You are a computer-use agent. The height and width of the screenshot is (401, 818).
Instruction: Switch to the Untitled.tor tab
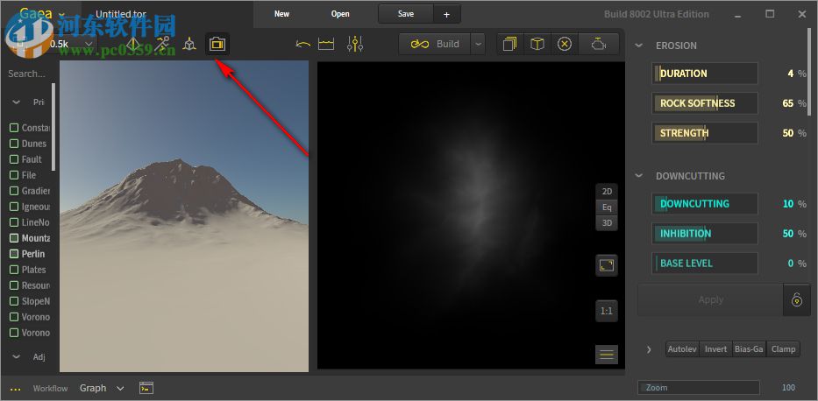click(x=121, y=14)
